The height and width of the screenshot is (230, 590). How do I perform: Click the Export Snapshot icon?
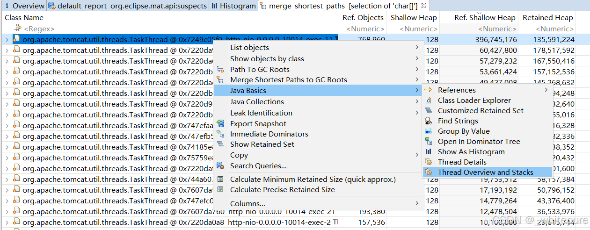[220, 124]
